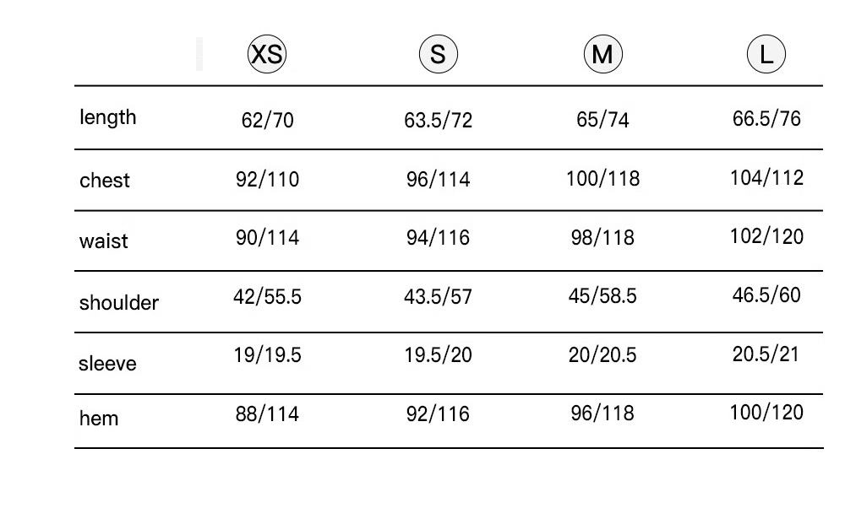The image size is (845, 519).
Task: Click the waist row label
Action: click(x=104, y=241)
